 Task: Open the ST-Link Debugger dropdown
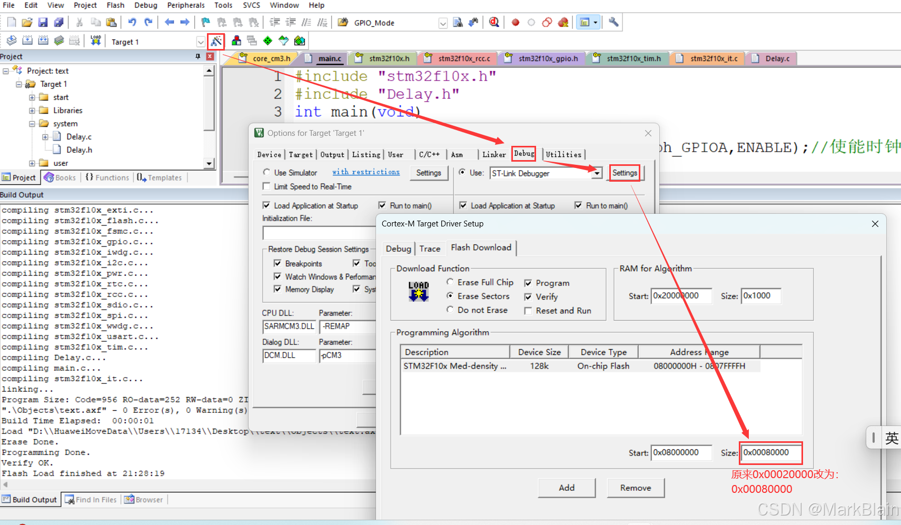[x=597, y=173]
